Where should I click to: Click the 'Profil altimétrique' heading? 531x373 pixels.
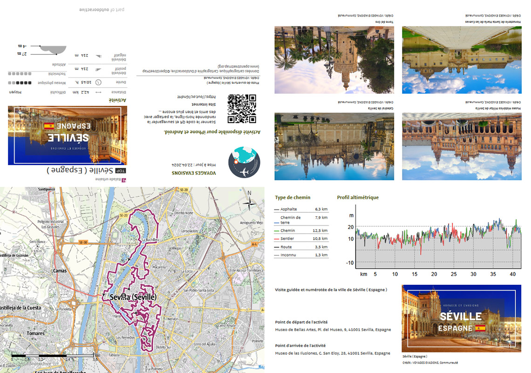(x=358, y=197)
